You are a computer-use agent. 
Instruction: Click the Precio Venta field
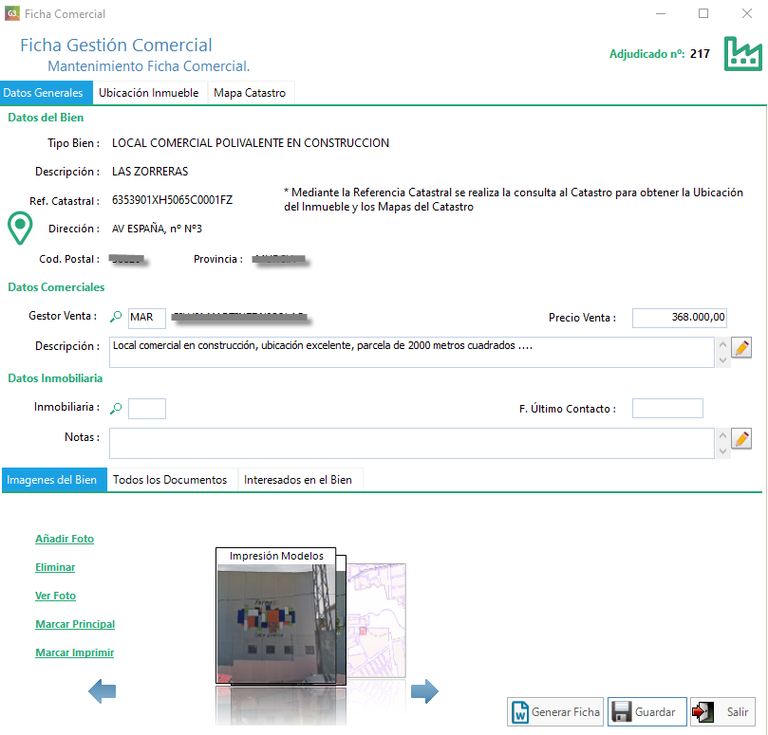click(680, 318)
